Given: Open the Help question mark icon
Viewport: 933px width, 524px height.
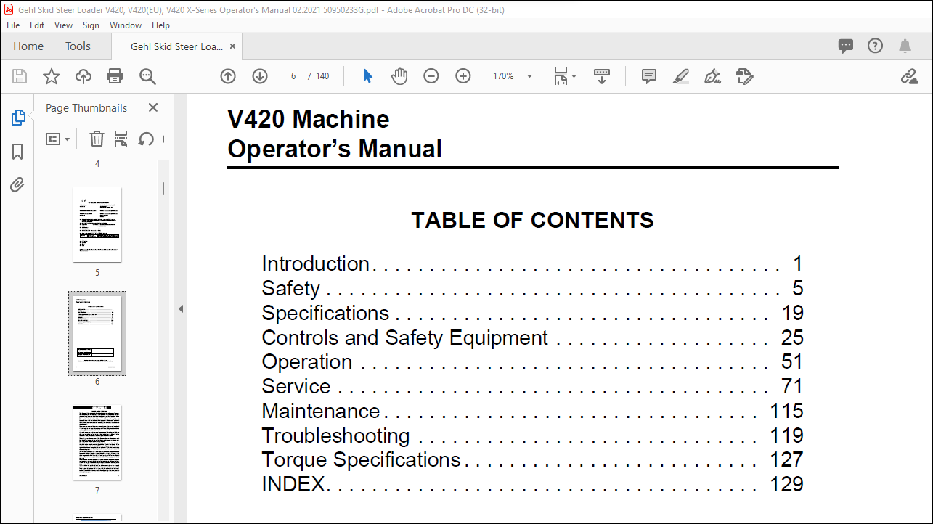Looking at the screenshot, I should pos(876,46).
